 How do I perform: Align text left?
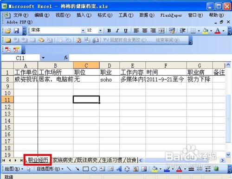136,31
